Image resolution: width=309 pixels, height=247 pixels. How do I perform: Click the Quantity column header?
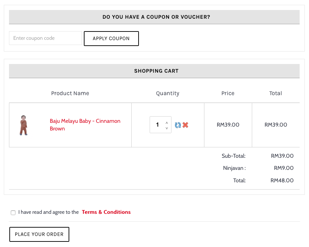[168, 93]
